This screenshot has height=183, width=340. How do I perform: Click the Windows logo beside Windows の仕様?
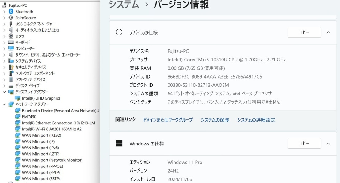click(119, 143)
